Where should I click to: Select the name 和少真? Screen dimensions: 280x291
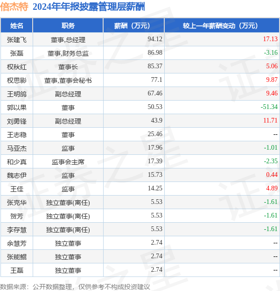point(17,162)
